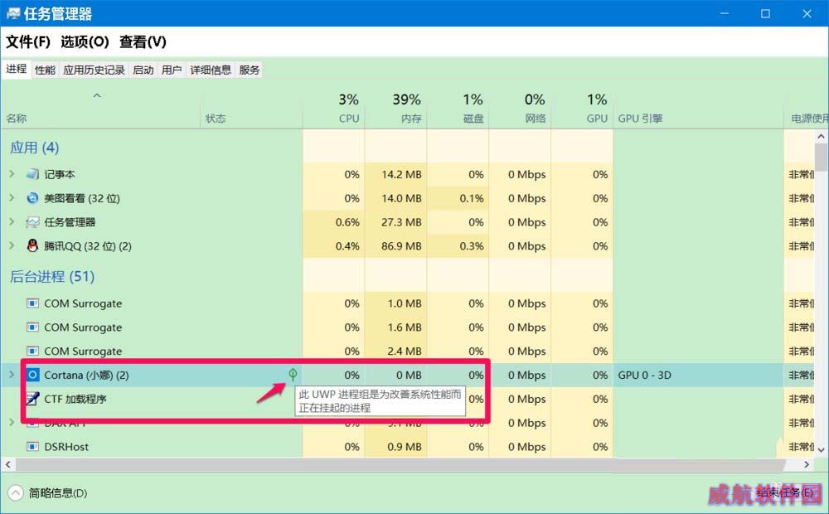The image size is (829, 514).
Task: Open the 查看(V) menu
Action: pyautogui.click(x=143, y=41)
